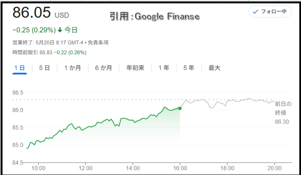Screen dimensions: 301x175
Task: Toggle the フォロー中 follow button
Action: pyautogui.click(x=270, y=12)
